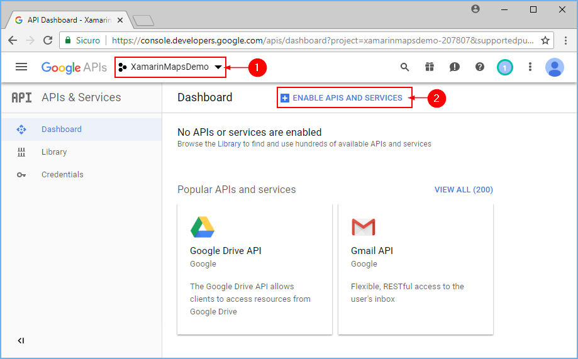Open the XamarinMapsDemo project selector dropdown

pos(170,67)
